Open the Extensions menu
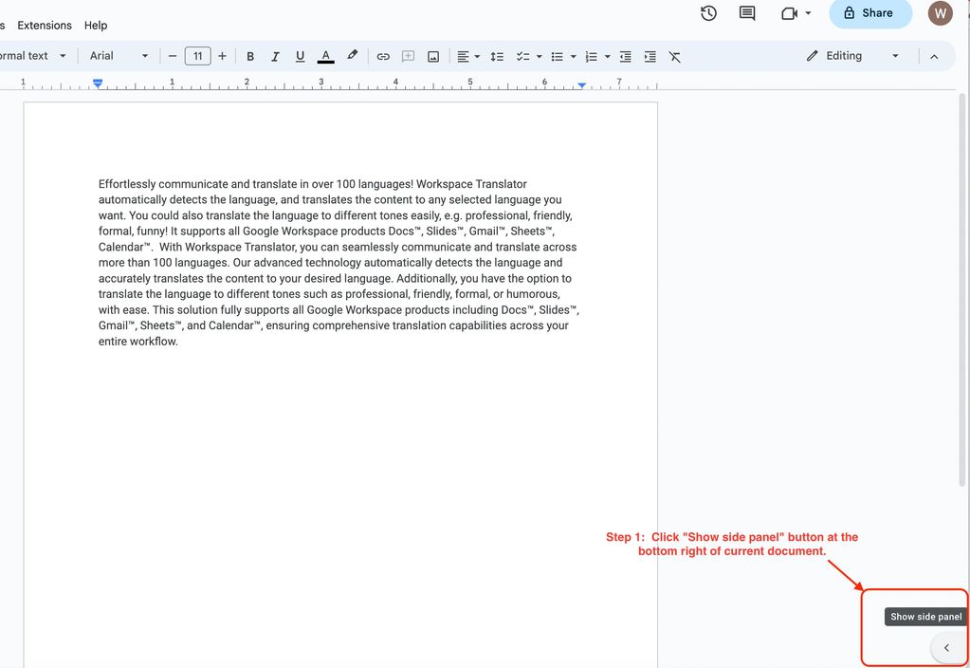 tap(45, 26)
